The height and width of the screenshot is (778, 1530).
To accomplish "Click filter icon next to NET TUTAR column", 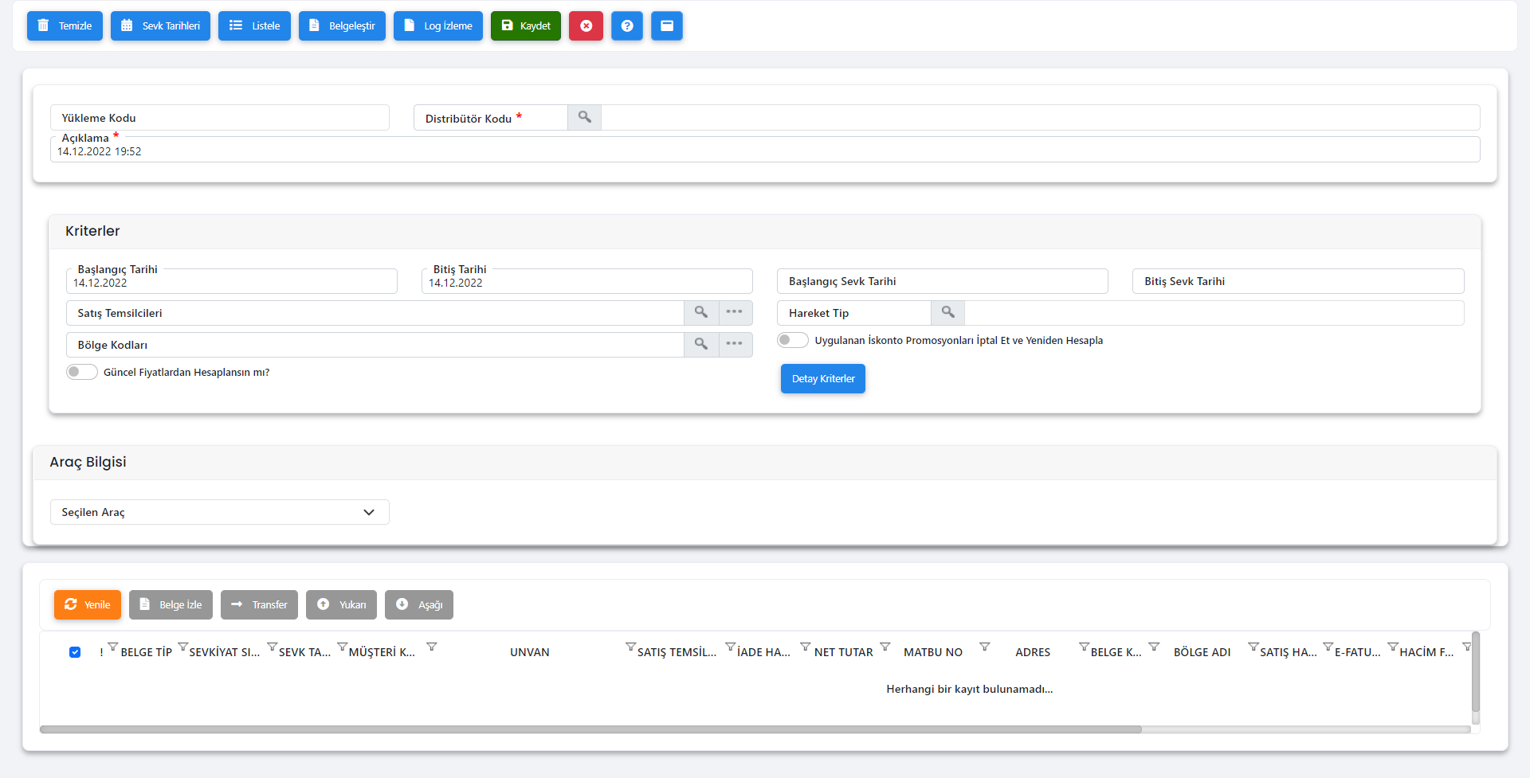I will (885, 647).
